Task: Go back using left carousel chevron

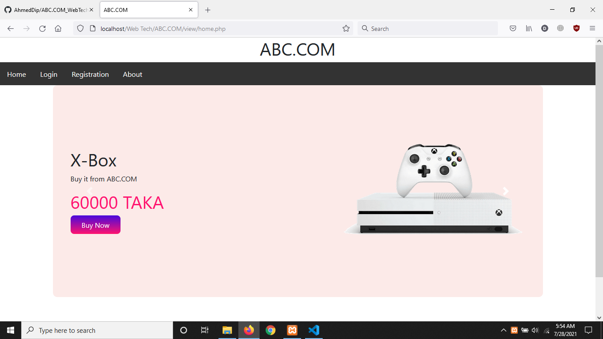Action: pyautogui.click(x=90, y=191)
